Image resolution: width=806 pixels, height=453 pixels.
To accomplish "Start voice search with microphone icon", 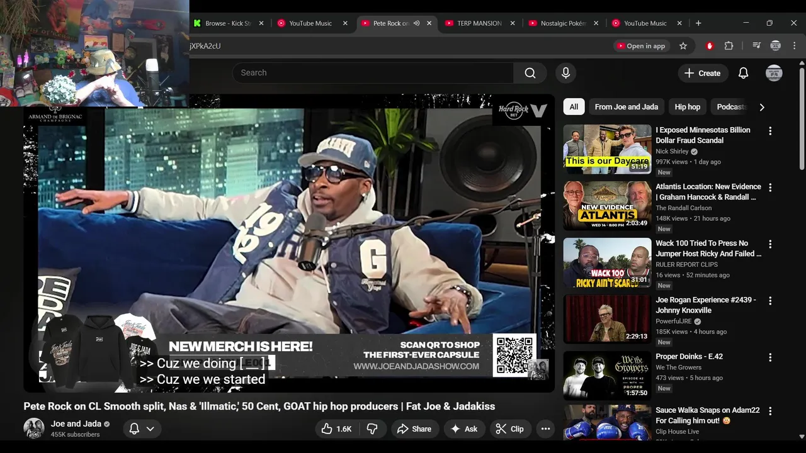I will click(565, 73).
